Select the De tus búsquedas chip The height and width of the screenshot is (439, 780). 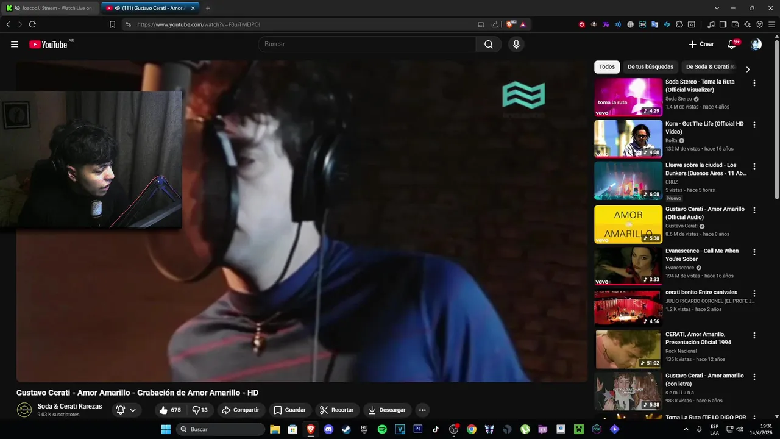click(650, 66)
